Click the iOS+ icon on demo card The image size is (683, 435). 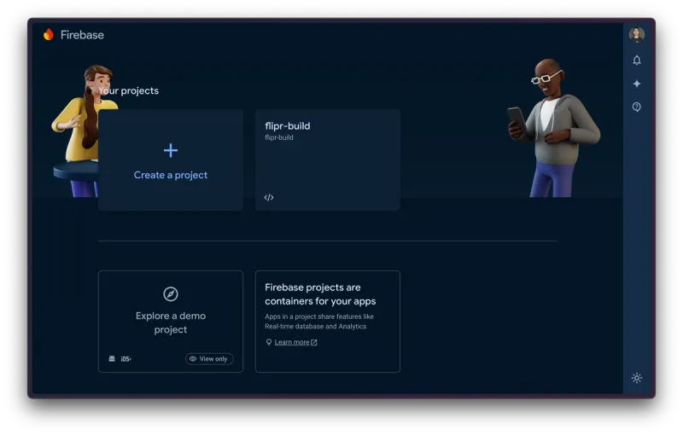(126, 359)
